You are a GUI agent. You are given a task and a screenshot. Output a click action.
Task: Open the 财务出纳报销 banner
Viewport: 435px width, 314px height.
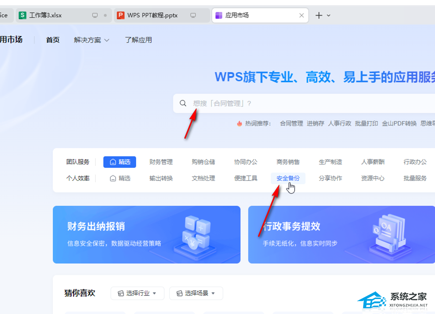(146, 235)
